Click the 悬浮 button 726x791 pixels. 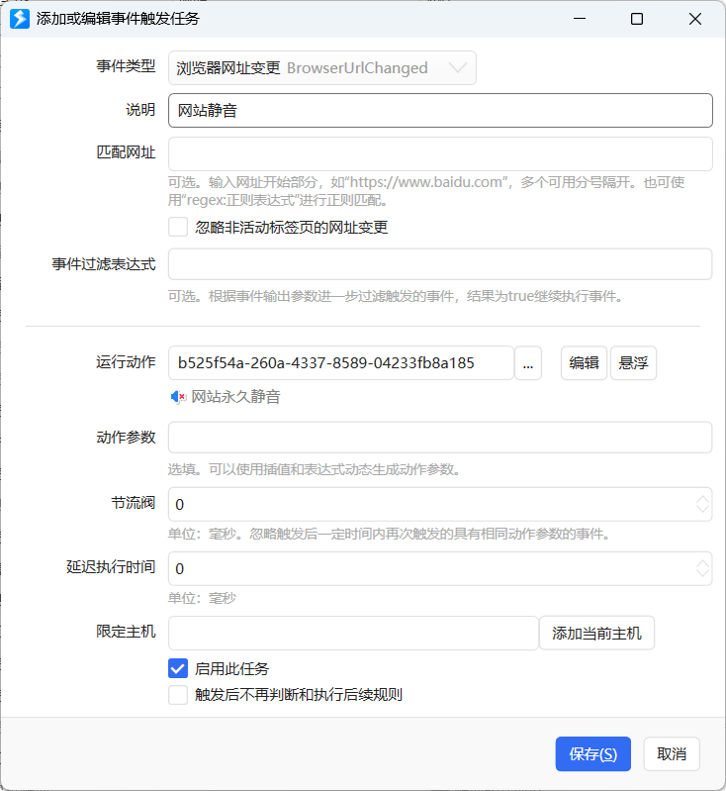pyautogui.click(x=633, y=363)
